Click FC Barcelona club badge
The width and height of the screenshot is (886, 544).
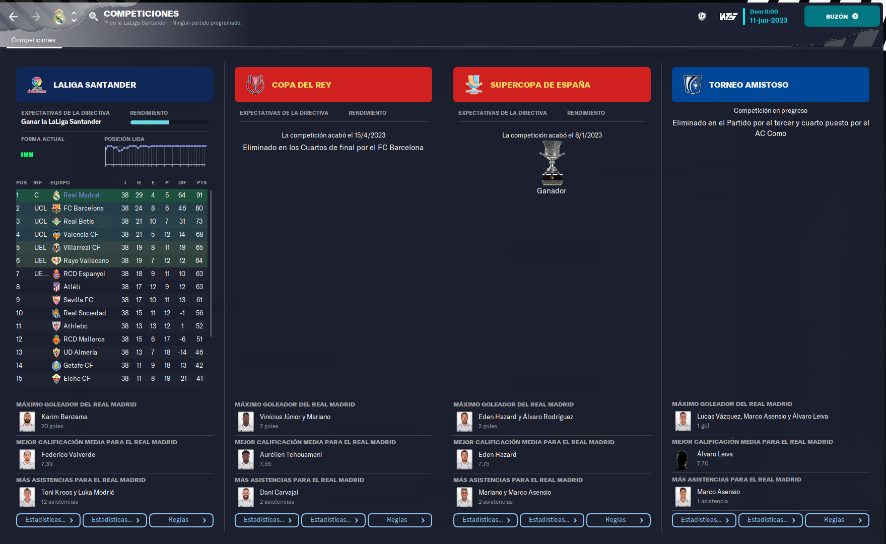[56, 208]
